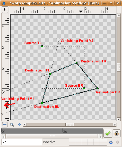Select the Source BR green handle
This screenshot has height=147, width=122.
(x=84, y=88)
